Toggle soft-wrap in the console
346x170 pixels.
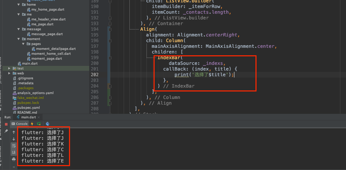(x=14, y=146)
